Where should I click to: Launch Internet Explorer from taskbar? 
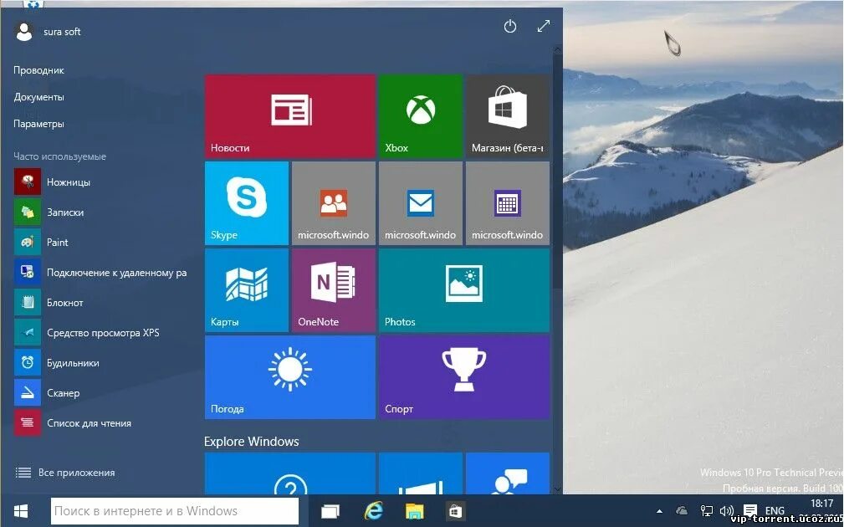tap(373, 511)
